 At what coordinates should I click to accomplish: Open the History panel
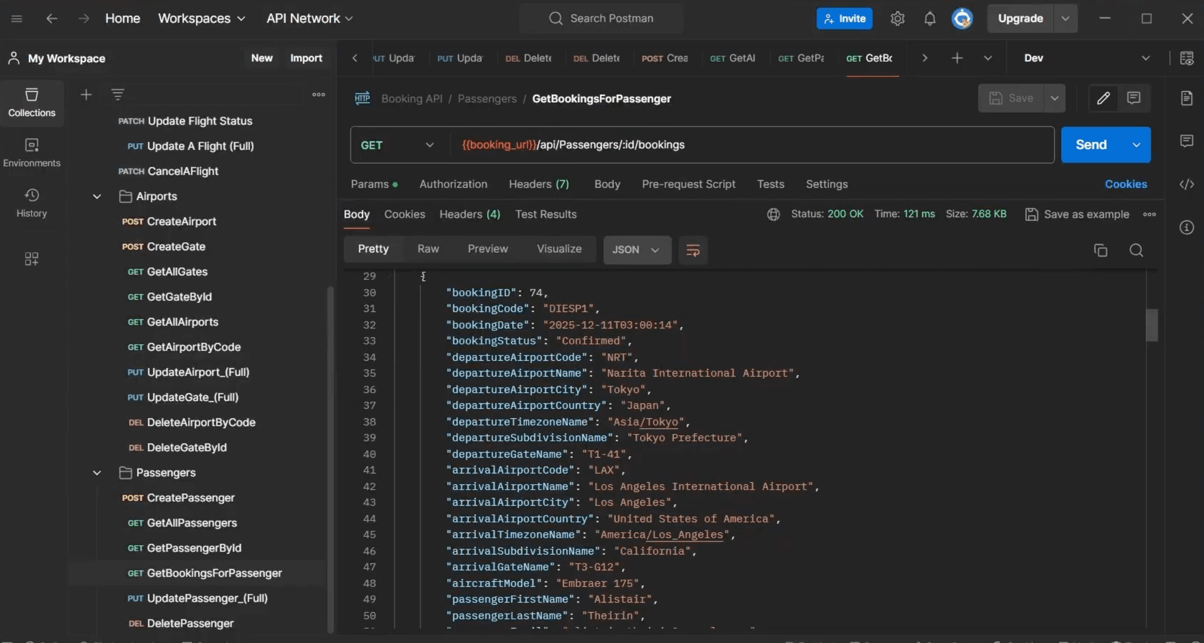tap(31, 203)
